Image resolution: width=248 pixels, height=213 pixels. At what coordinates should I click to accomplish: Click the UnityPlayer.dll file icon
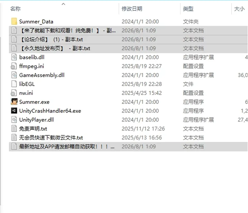point(14,120)
